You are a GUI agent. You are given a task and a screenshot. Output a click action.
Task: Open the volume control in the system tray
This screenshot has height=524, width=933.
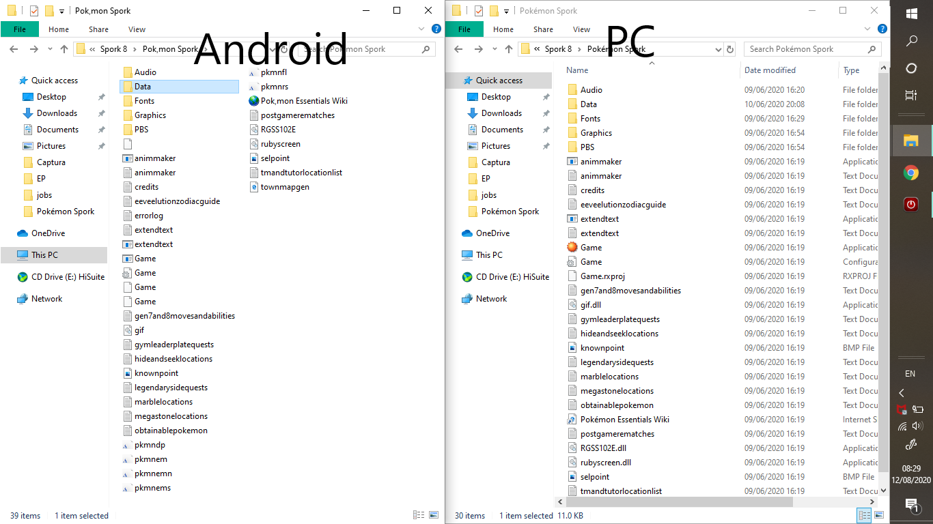917,426
